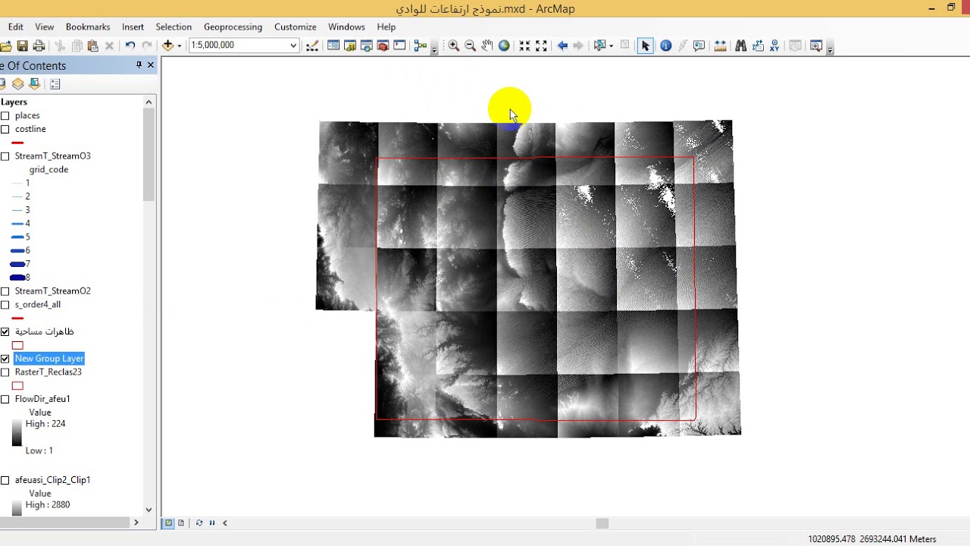The image size is (970, 546).
Task: Open the Search window icon
Action: point(366,45)
